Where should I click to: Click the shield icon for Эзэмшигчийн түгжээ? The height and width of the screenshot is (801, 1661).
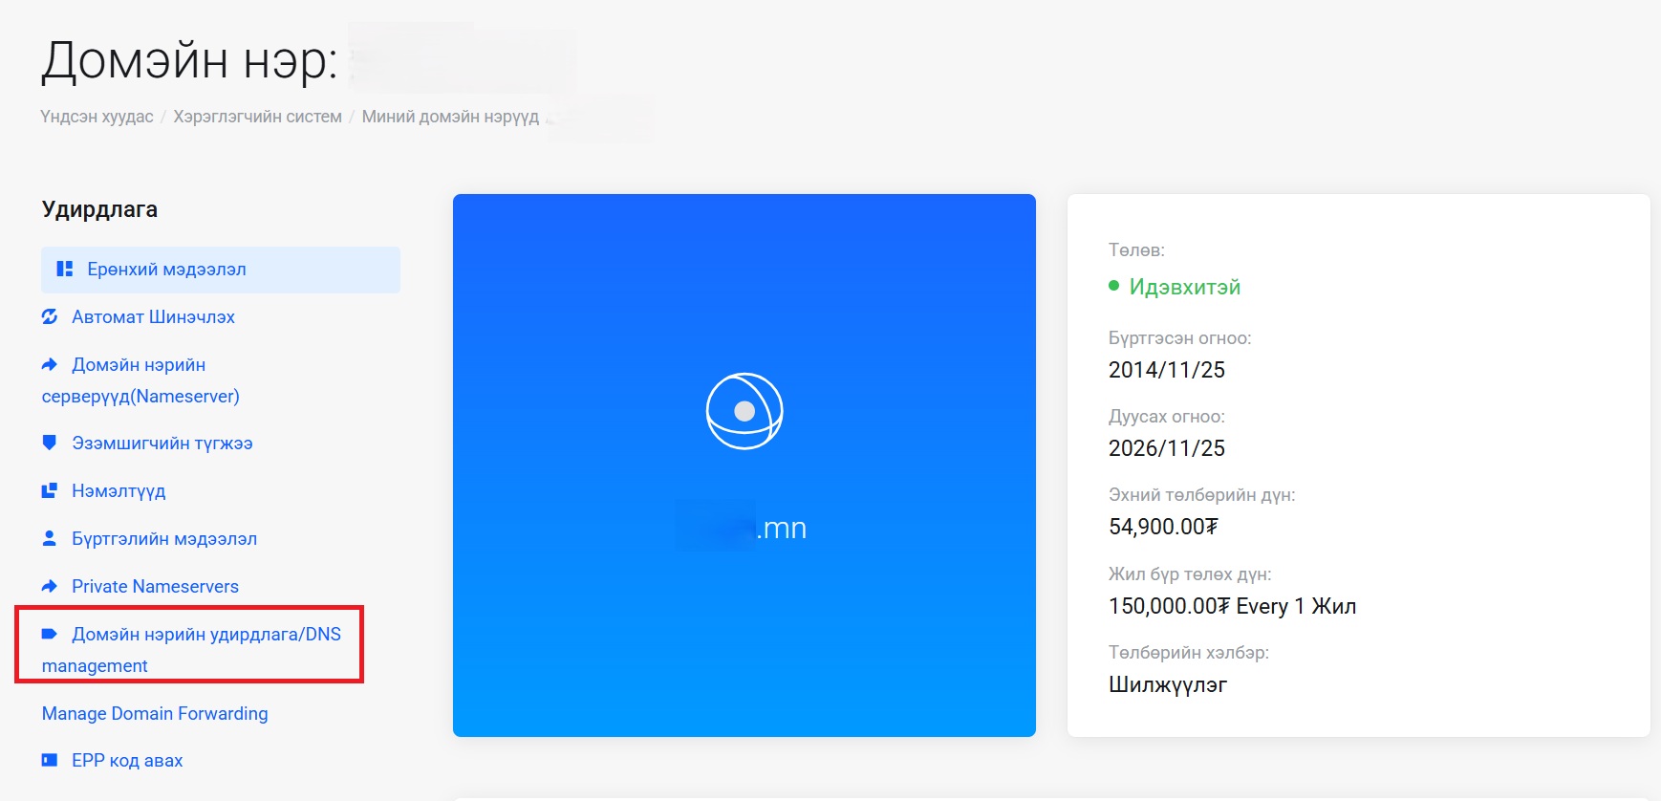(x=50, y=443)
